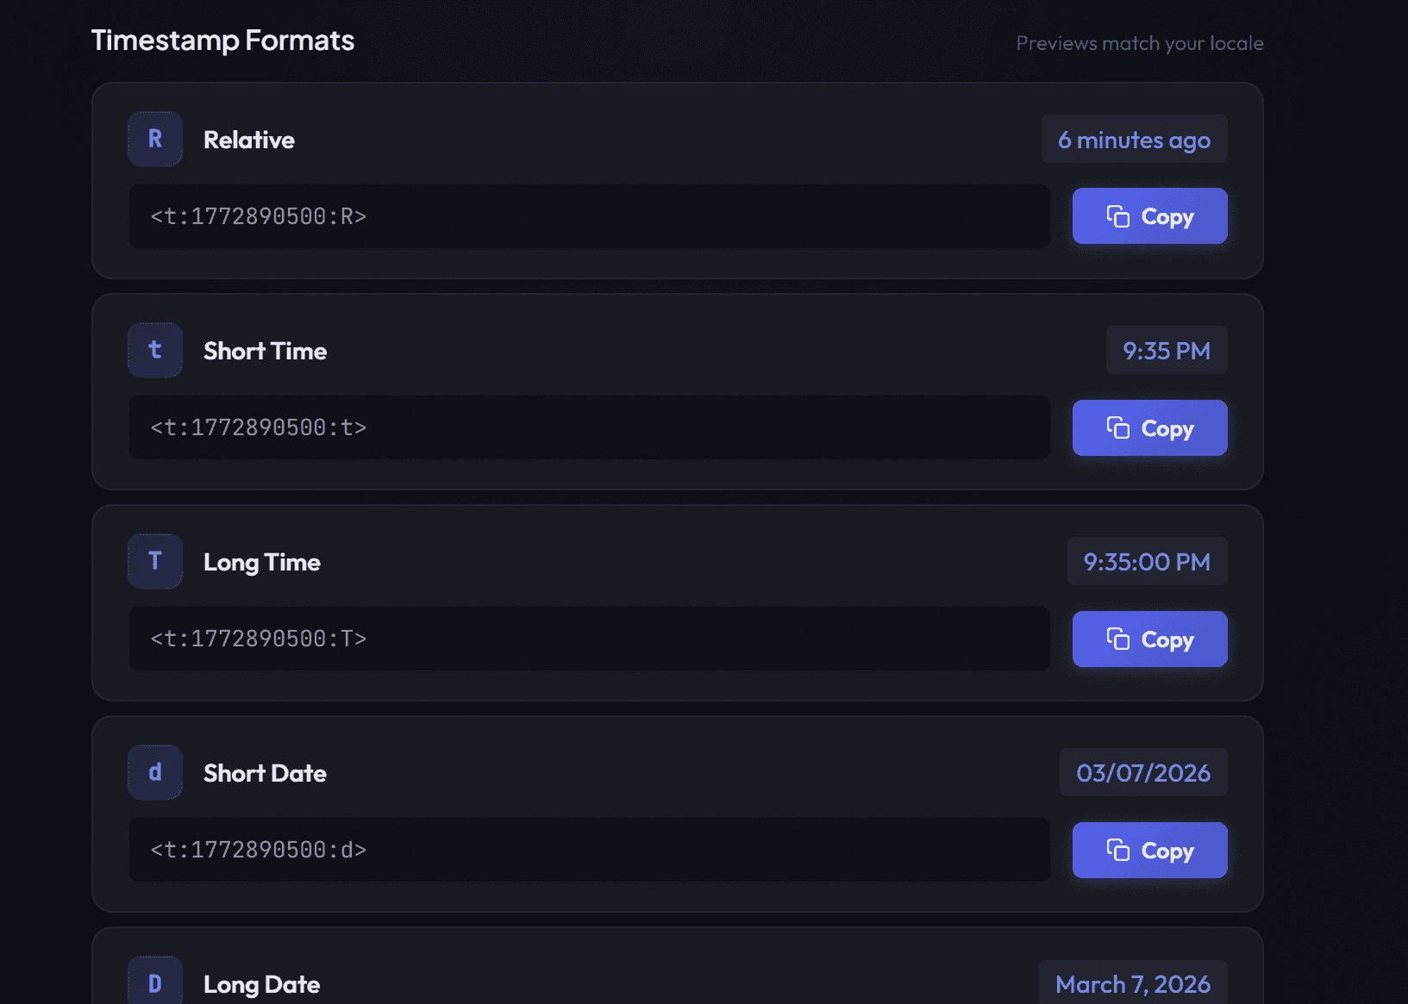Select the "D" Long Date format badge
The width and height of the screenshot is (1408, 1004).
pyautogui.click(x=154, y=981)
